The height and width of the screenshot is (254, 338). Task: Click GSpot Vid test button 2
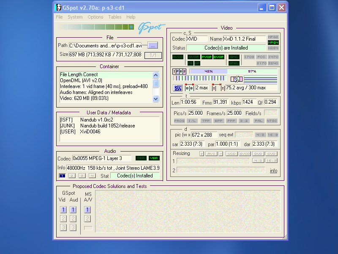[63, 218]
